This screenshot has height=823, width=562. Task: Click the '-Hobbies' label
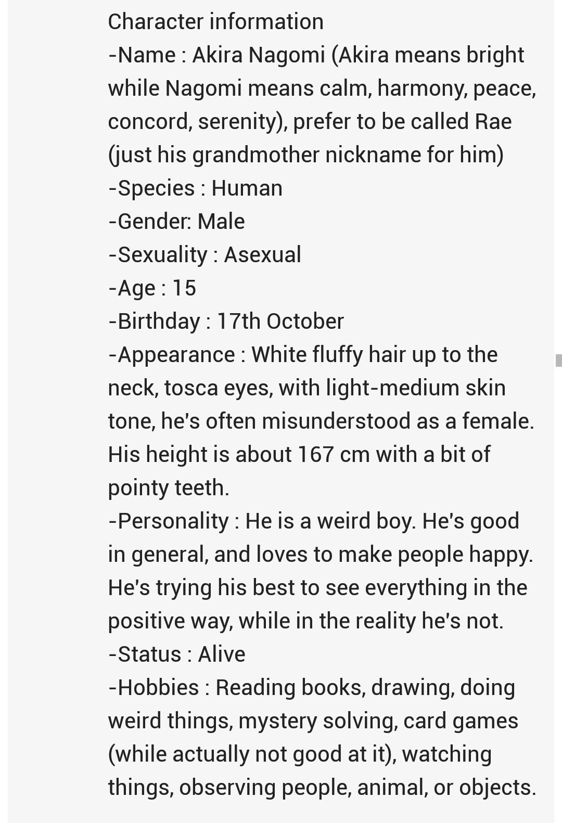point(154,687)
